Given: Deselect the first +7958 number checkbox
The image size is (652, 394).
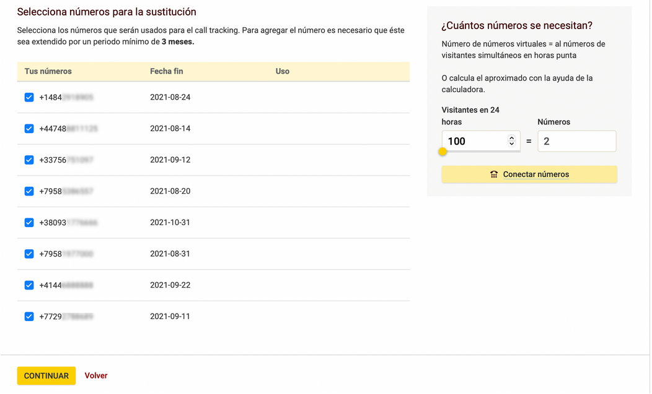Looking at the screenshot, I should [29, 191].
